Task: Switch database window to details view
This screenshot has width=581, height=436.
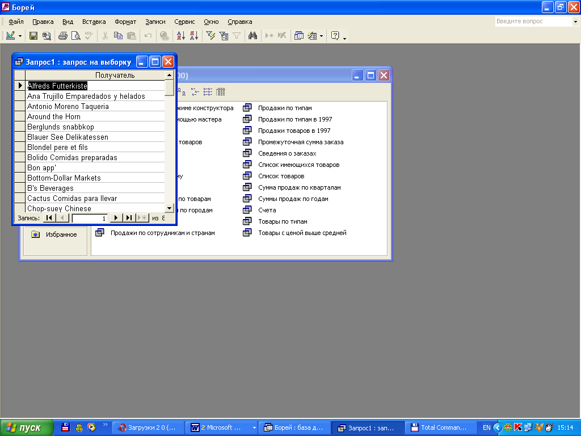Action: coord(221,91)
